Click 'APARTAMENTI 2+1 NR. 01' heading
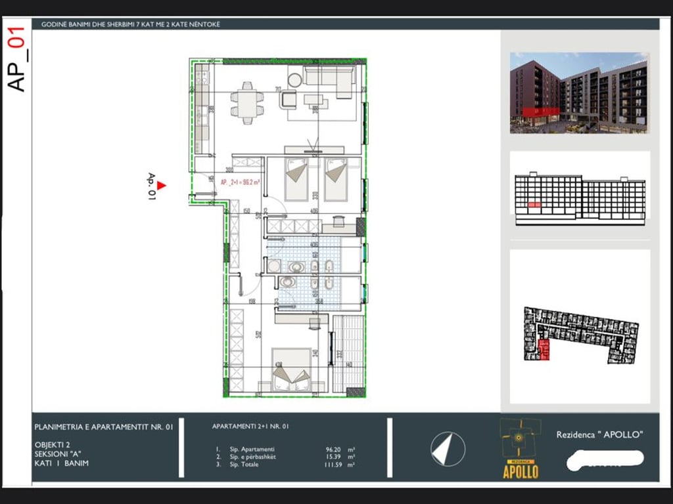Viewport: 673px width, 504px height. [250, 427]
